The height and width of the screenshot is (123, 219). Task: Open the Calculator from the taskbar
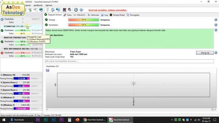69,120
